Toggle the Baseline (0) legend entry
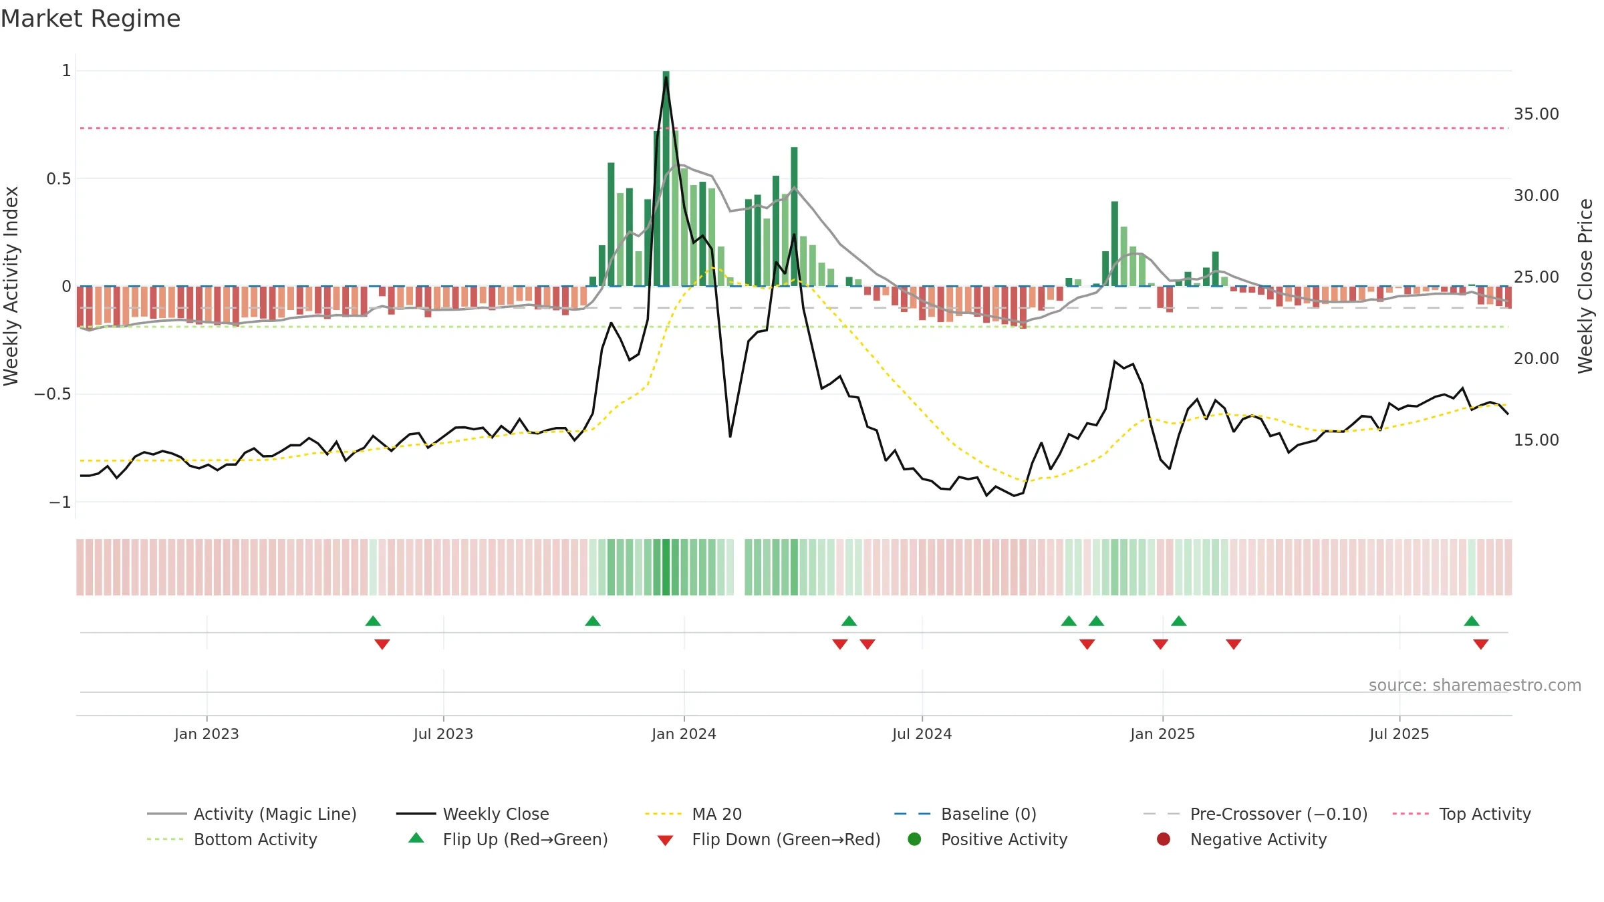Image resolution: width=1604 pixels, height=902 pixels. point(965,814)
